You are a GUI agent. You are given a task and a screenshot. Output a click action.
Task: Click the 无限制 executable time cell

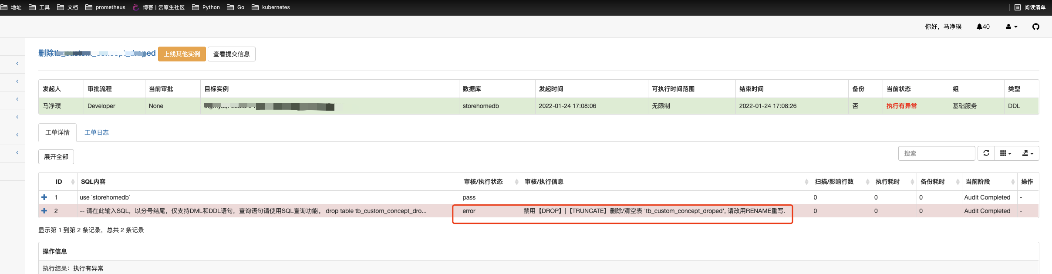[x=691, y=106]
